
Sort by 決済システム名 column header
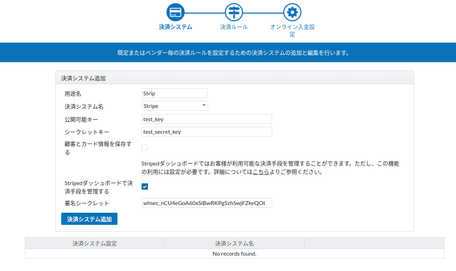pyautogui.click(x=234, y=243)
